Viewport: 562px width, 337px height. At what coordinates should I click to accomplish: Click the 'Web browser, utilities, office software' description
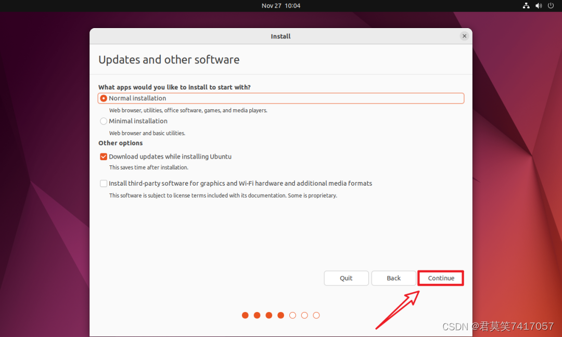(188, 110)
